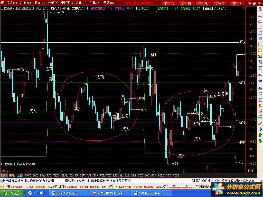Select the VOL-TDX indicator tab

tap(105, 175)
